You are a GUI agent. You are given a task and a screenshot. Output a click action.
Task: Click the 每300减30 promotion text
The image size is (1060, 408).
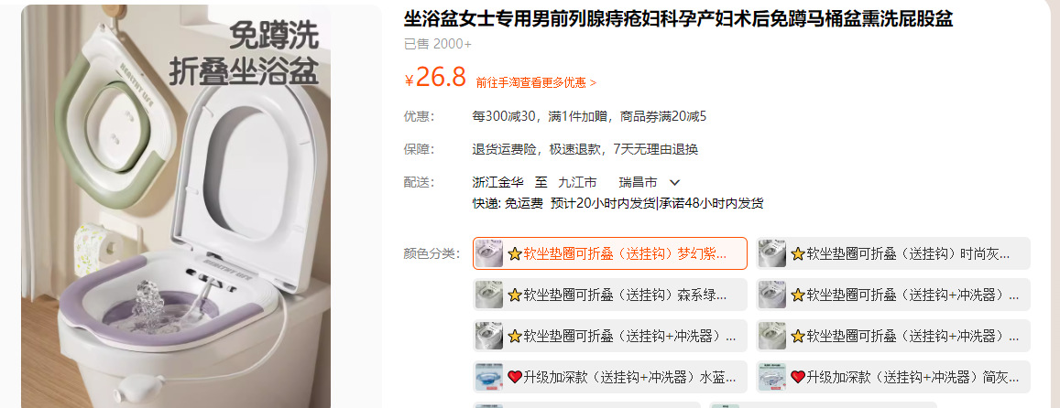pyautogui.click(x=504, y=116)
